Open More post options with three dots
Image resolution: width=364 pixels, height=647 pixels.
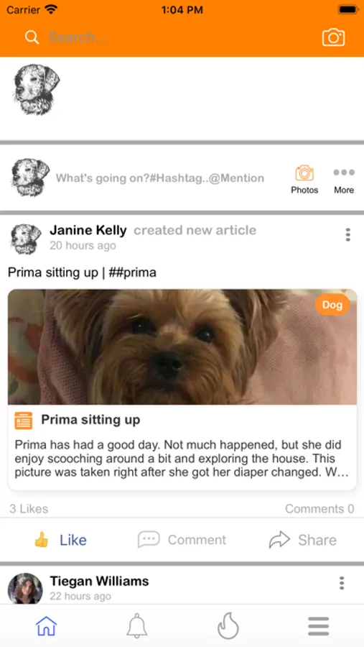(x=344, y=180)
